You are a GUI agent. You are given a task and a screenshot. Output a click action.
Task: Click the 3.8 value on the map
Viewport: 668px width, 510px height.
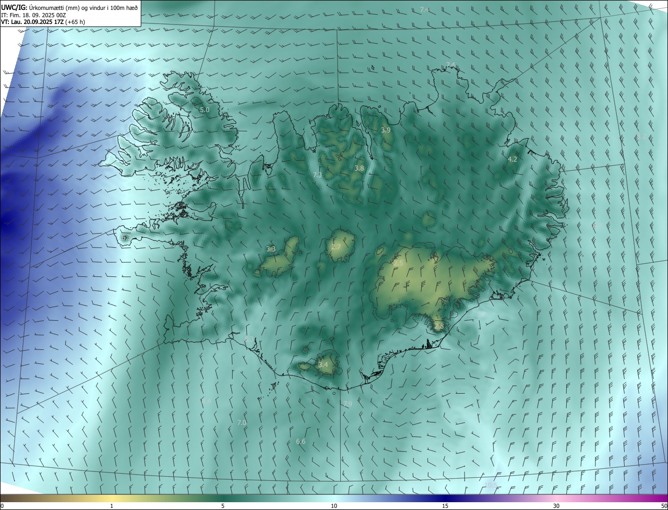point(359,168)
